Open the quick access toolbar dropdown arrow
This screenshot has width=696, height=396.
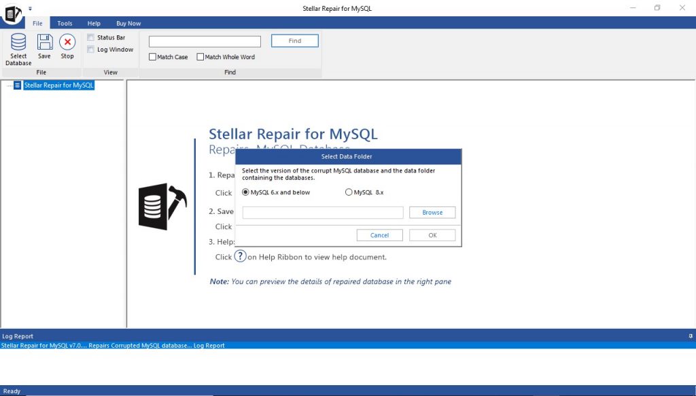pyautogui.click(x=30, y=8)
